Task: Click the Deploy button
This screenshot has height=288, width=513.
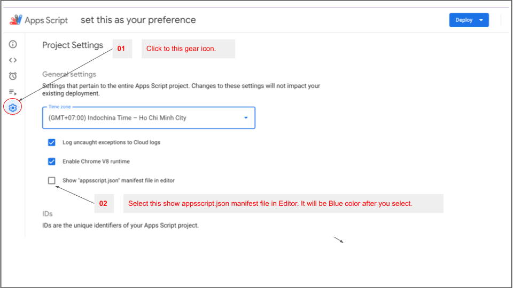Action: [x=463, y=20]
